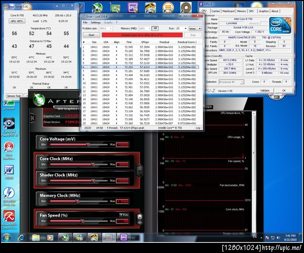This screenshot has height=253, width=304.
Task: Launch DAEMON Tools Lite shortcut
Action: point(9,197)
